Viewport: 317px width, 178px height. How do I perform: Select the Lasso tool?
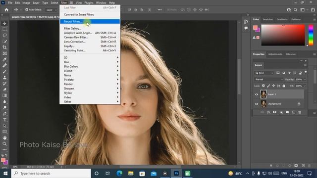pos(4,35)
